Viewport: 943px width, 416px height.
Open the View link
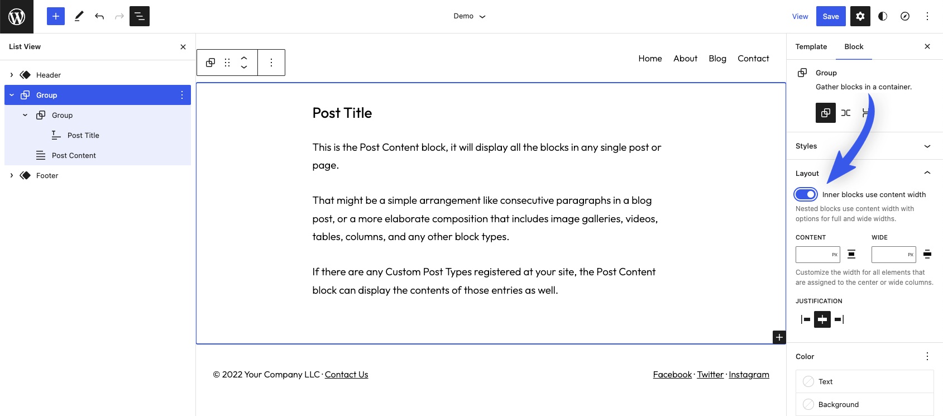click(800, 17)
